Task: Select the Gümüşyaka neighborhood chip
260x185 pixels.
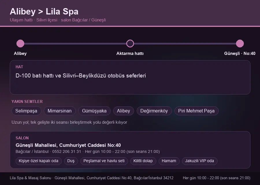Action: click(94, 111)
